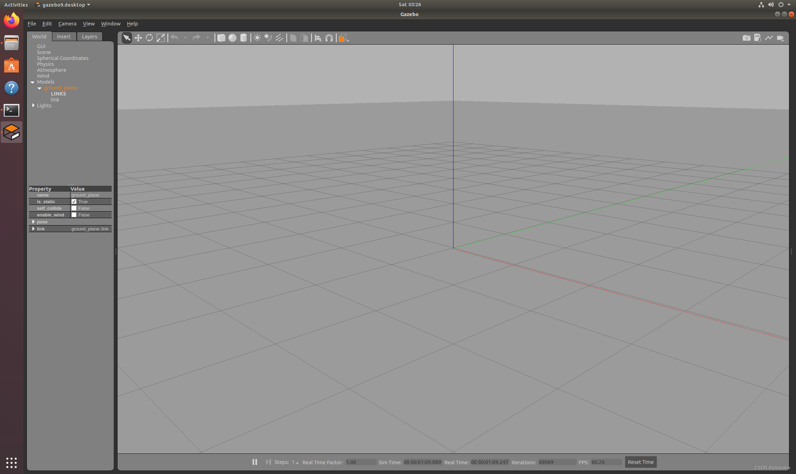
Task: Click the ground_plane name value field
Action: (x=91, y=195)
